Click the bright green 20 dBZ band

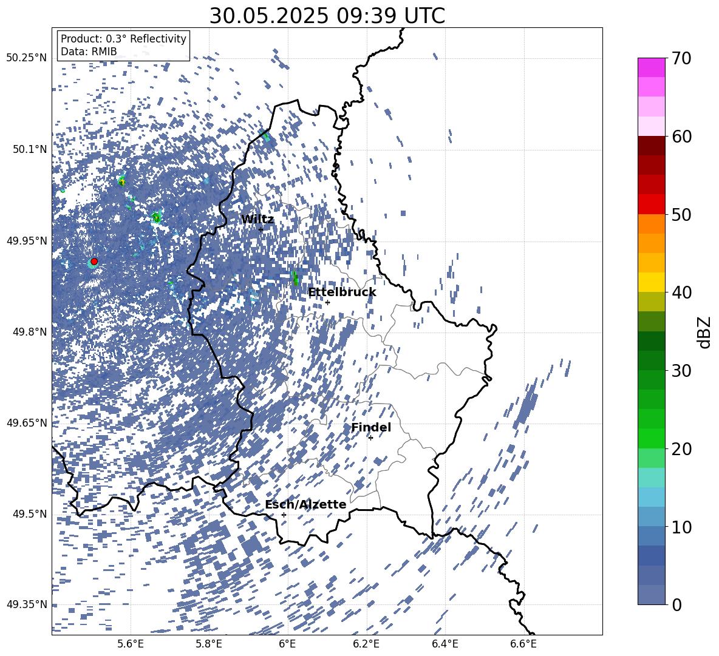[652, 438]
